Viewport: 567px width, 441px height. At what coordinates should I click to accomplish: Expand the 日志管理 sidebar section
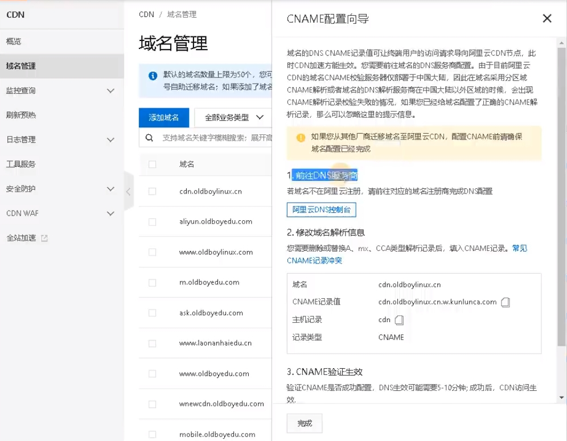[x=110, y=139]
